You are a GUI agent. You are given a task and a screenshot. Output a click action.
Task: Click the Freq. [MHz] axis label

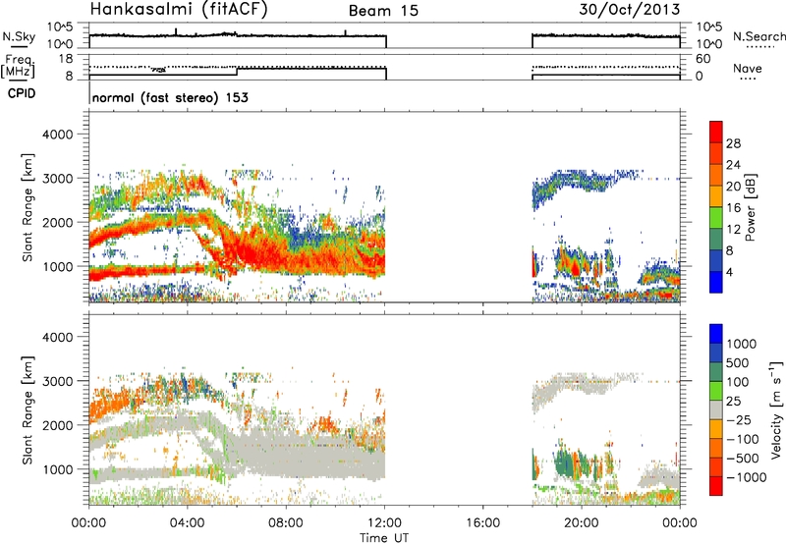(x=18, y=67)
